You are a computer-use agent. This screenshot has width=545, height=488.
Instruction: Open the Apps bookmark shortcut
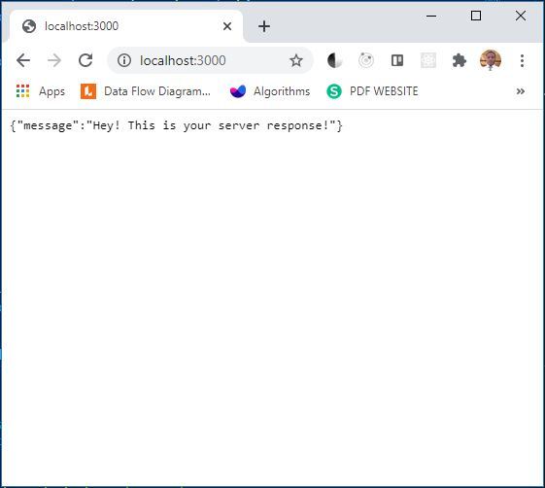[x=41, y=91]
